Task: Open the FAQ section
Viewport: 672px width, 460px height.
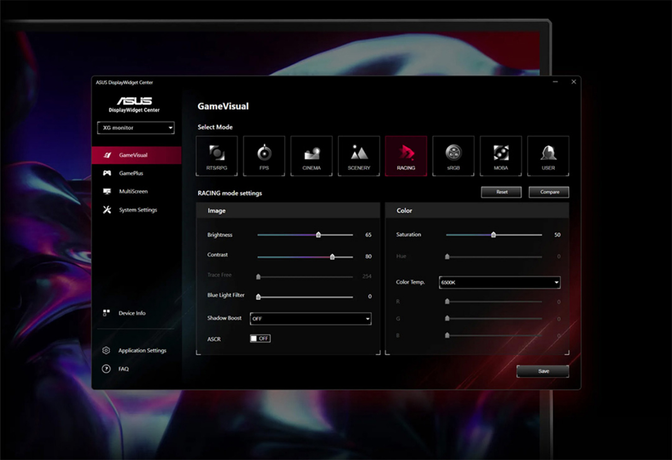Action: point(123,369)
